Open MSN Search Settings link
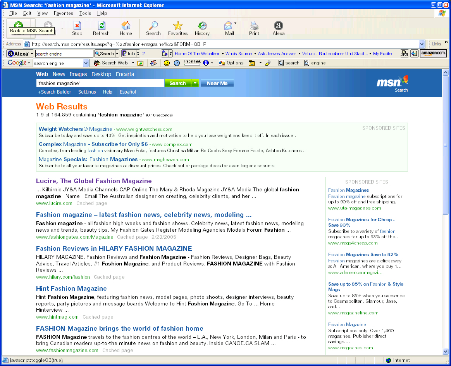The height and width of the screenshot is (366, 451). pos(87,92)
